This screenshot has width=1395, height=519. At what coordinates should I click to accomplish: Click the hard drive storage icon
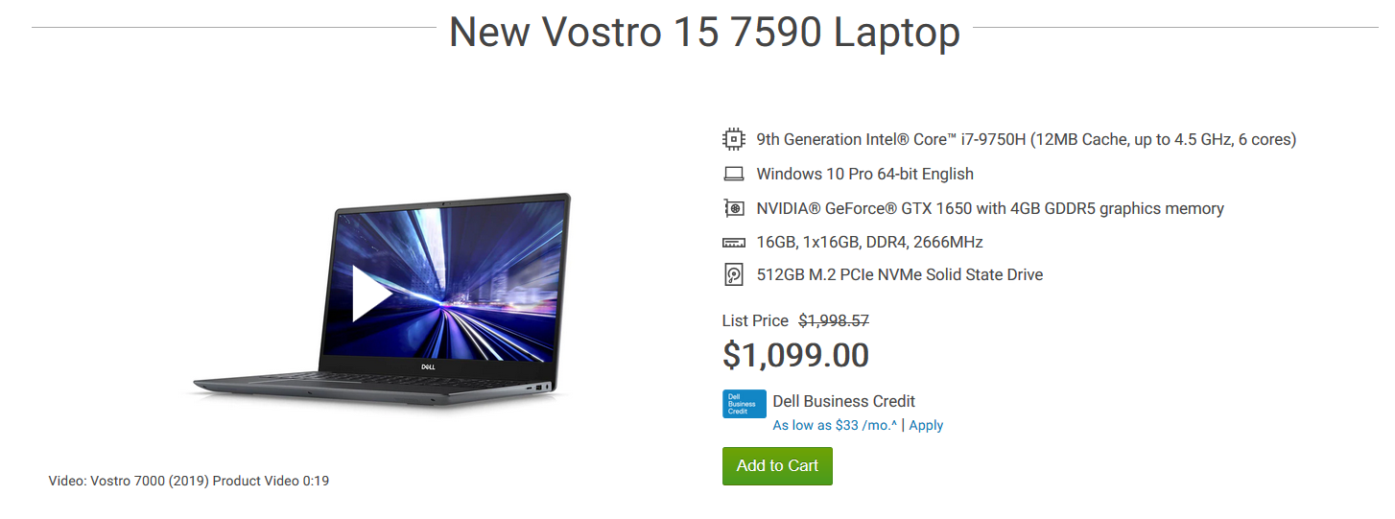point(733,275)
